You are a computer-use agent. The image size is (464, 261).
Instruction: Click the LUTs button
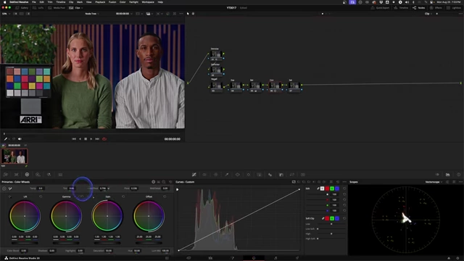coord(38,8)
